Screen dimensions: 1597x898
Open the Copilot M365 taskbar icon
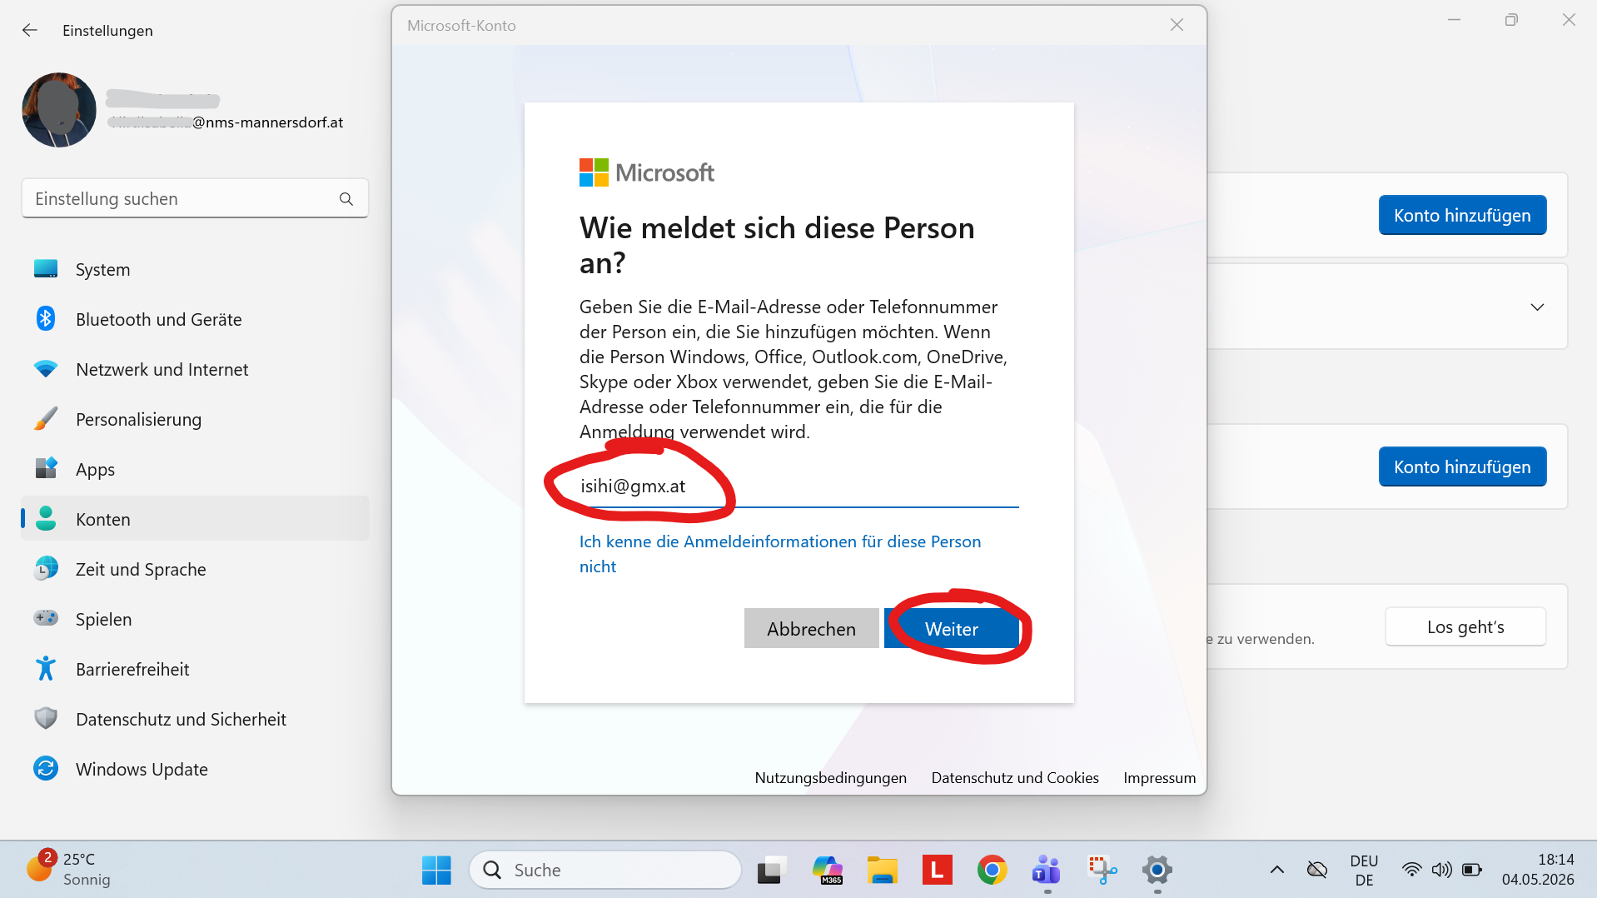tap(828, 870)
